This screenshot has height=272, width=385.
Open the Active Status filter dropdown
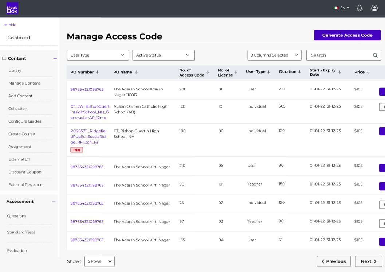(x=163, y=55)
